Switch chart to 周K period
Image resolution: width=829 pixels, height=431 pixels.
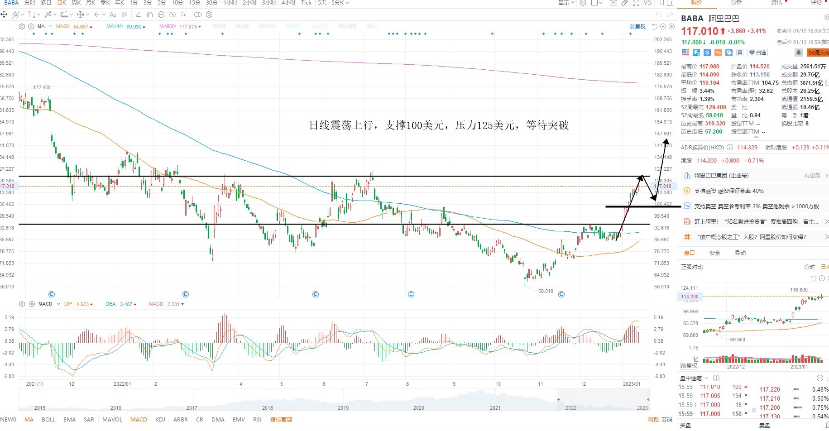(x=76, y=3)
